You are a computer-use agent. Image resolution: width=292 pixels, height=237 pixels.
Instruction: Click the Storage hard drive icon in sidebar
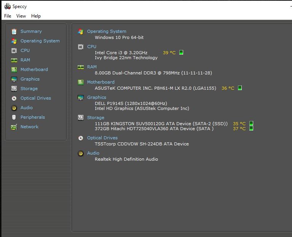click(x=14, y=89)
